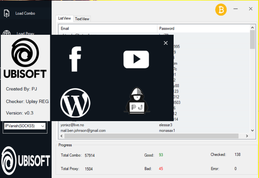
Task: Click the horizontal scroll left arrow
Action: [62, 136]
